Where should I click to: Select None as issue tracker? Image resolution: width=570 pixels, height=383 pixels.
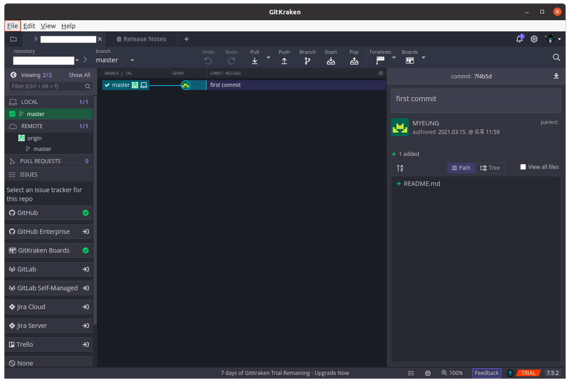pos(49,362)
